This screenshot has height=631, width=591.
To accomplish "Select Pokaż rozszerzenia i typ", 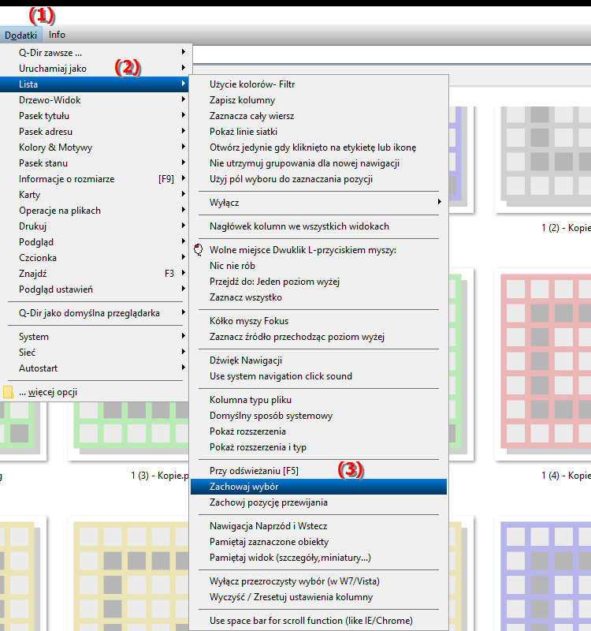I will [318, 447].
